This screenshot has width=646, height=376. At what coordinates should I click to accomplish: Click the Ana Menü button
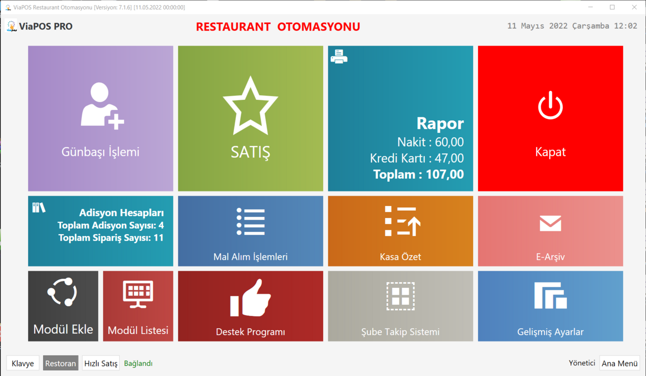click(619, 363)
